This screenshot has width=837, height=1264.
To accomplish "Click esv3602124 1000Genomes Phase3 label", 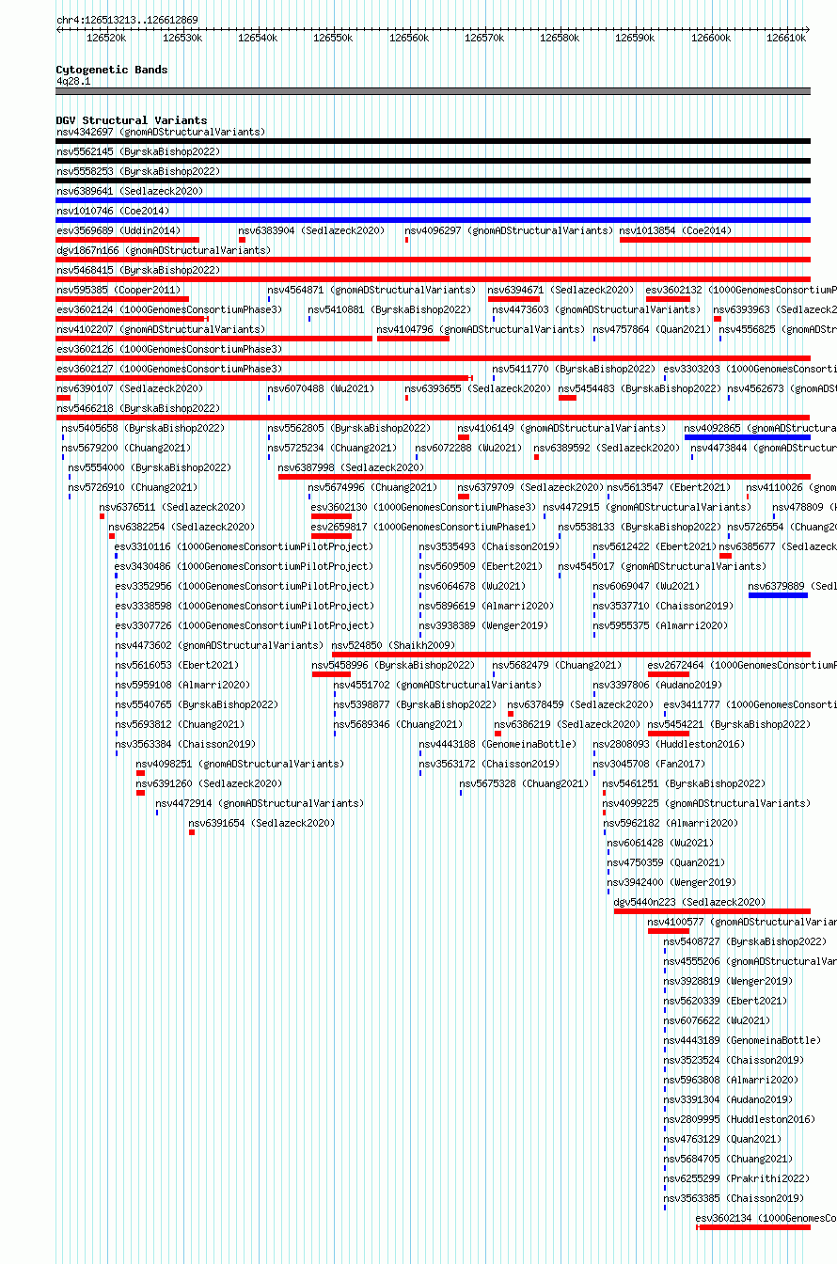I will 169,309.
